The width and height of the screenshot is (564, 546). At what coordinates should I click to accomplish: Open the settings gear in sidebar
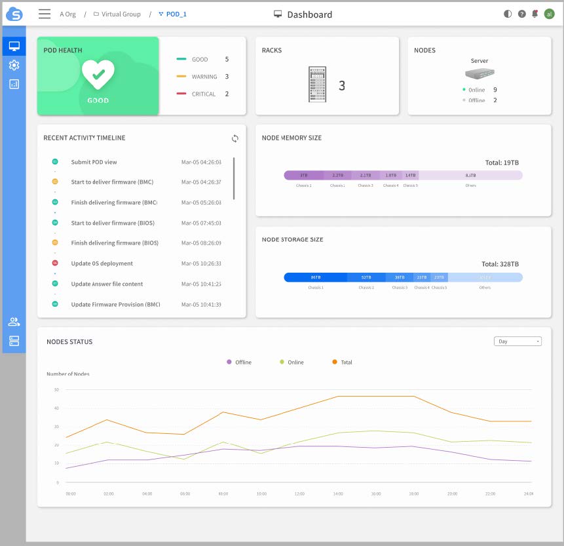[14, 65]
